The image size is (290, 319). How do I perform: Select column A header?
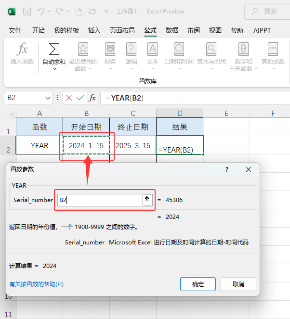(40, 113)
